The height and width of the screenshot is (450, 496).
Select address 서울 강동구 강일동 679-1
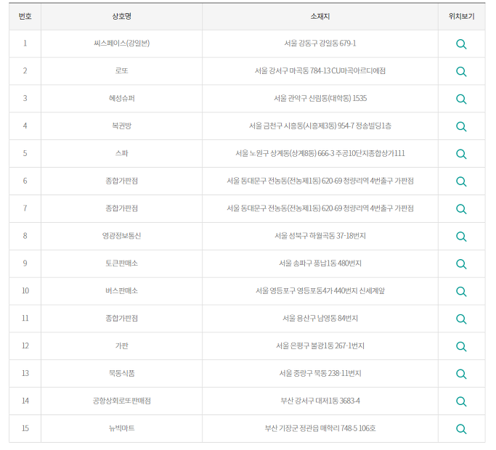tap(320, 43)
